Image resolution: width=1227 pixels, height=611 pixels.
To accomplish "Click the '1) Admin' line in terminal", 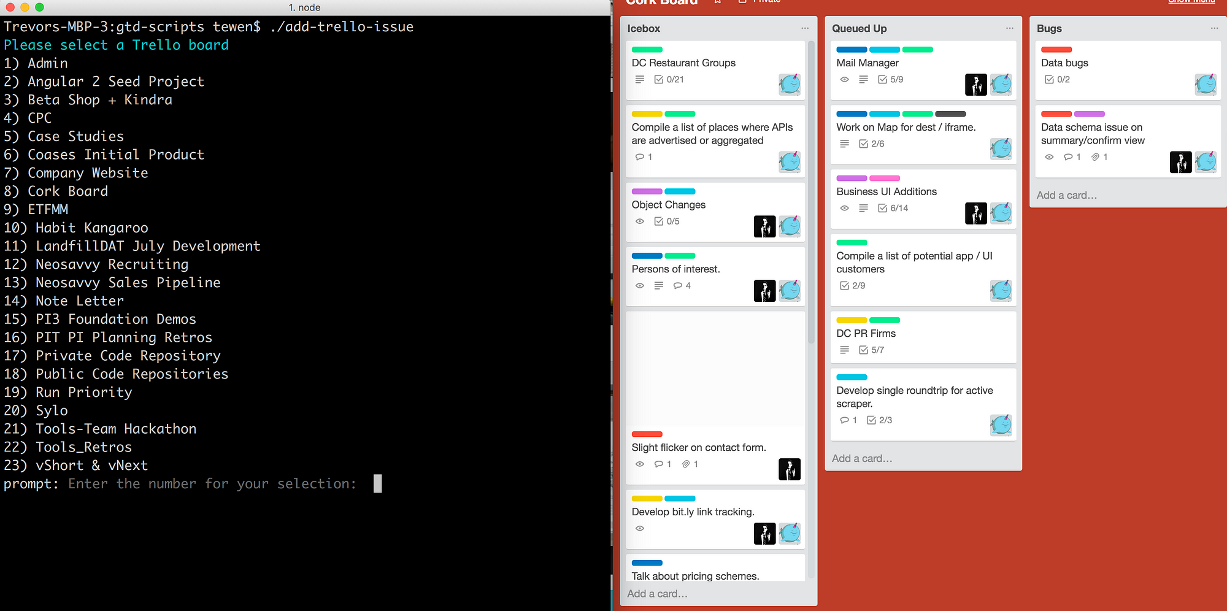I will pos(36,63).
